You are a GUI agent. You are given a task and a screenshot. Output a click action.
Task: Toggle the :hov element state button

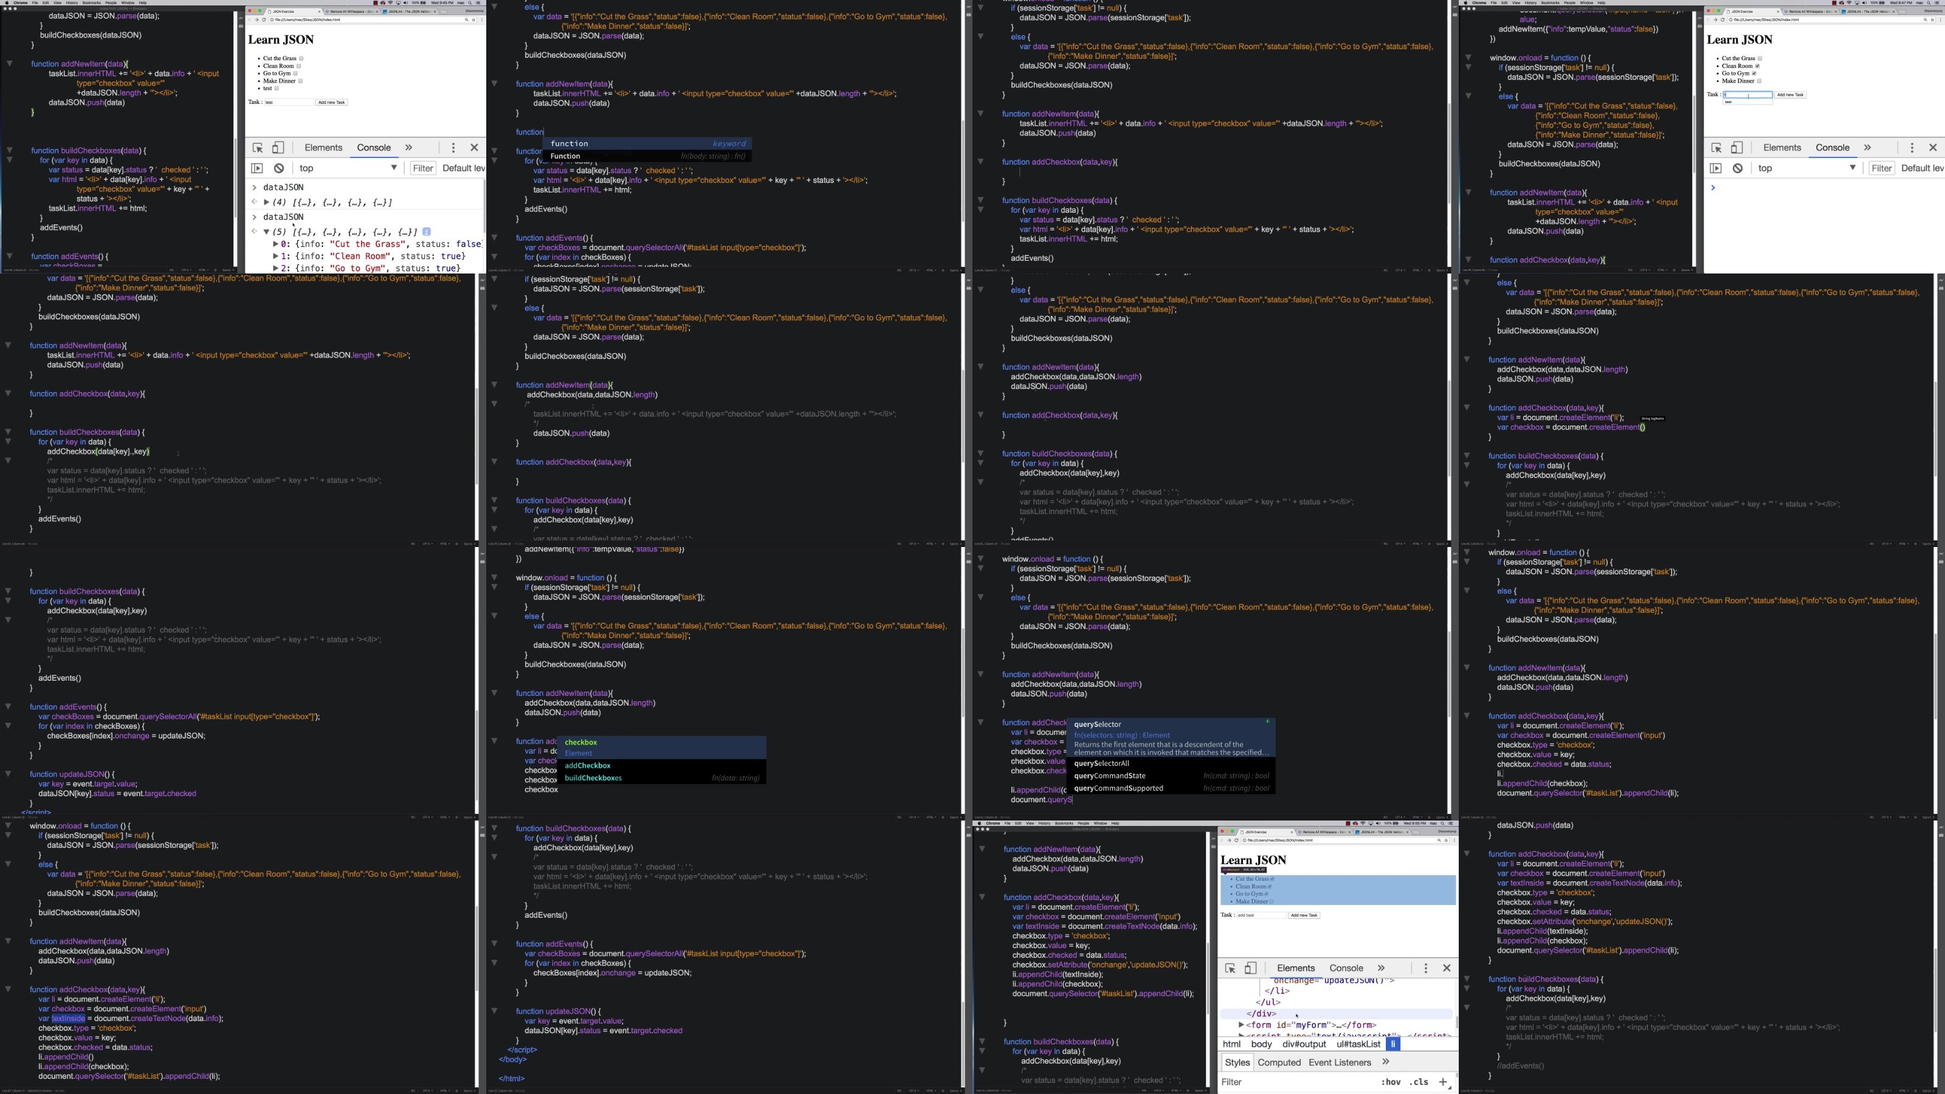[1391, 1082]
